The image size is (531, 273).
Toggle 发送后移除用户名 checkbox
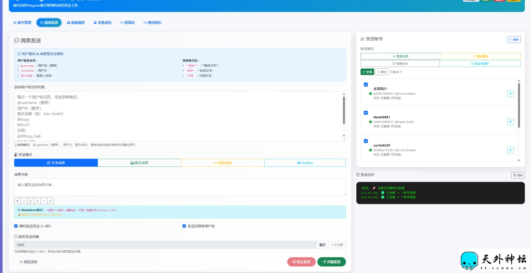click(x=184, y=226)
